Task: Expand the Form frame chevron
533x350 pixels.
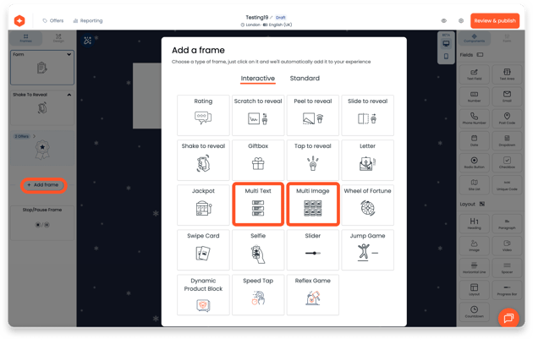Action: coord(69,56)
